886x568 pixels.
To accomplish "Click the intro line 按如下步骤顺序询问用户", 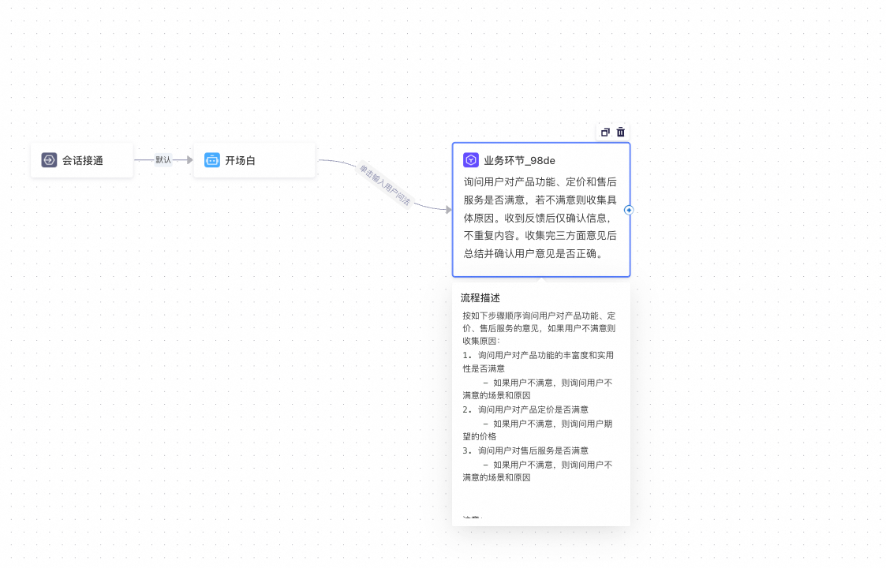I will 539,328.
